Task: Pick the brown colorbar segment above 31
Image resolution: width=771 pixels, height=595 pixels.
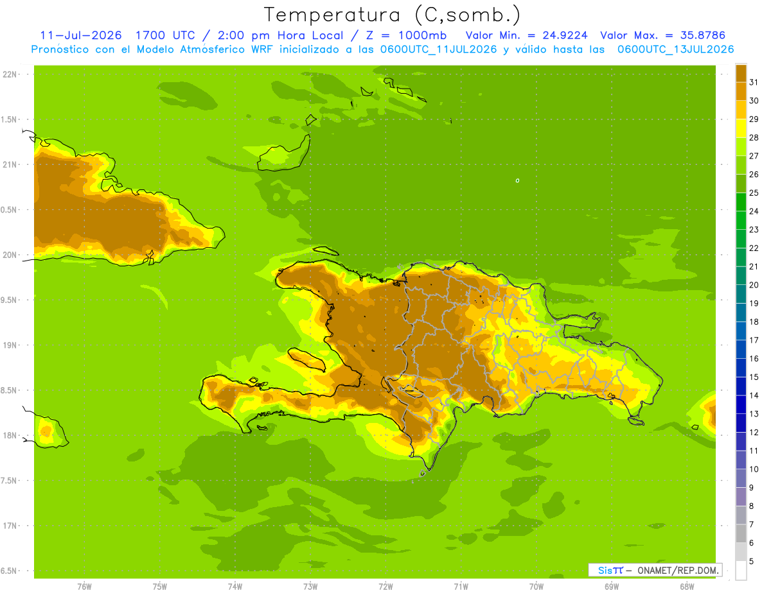Action: (x=741, y=73)
